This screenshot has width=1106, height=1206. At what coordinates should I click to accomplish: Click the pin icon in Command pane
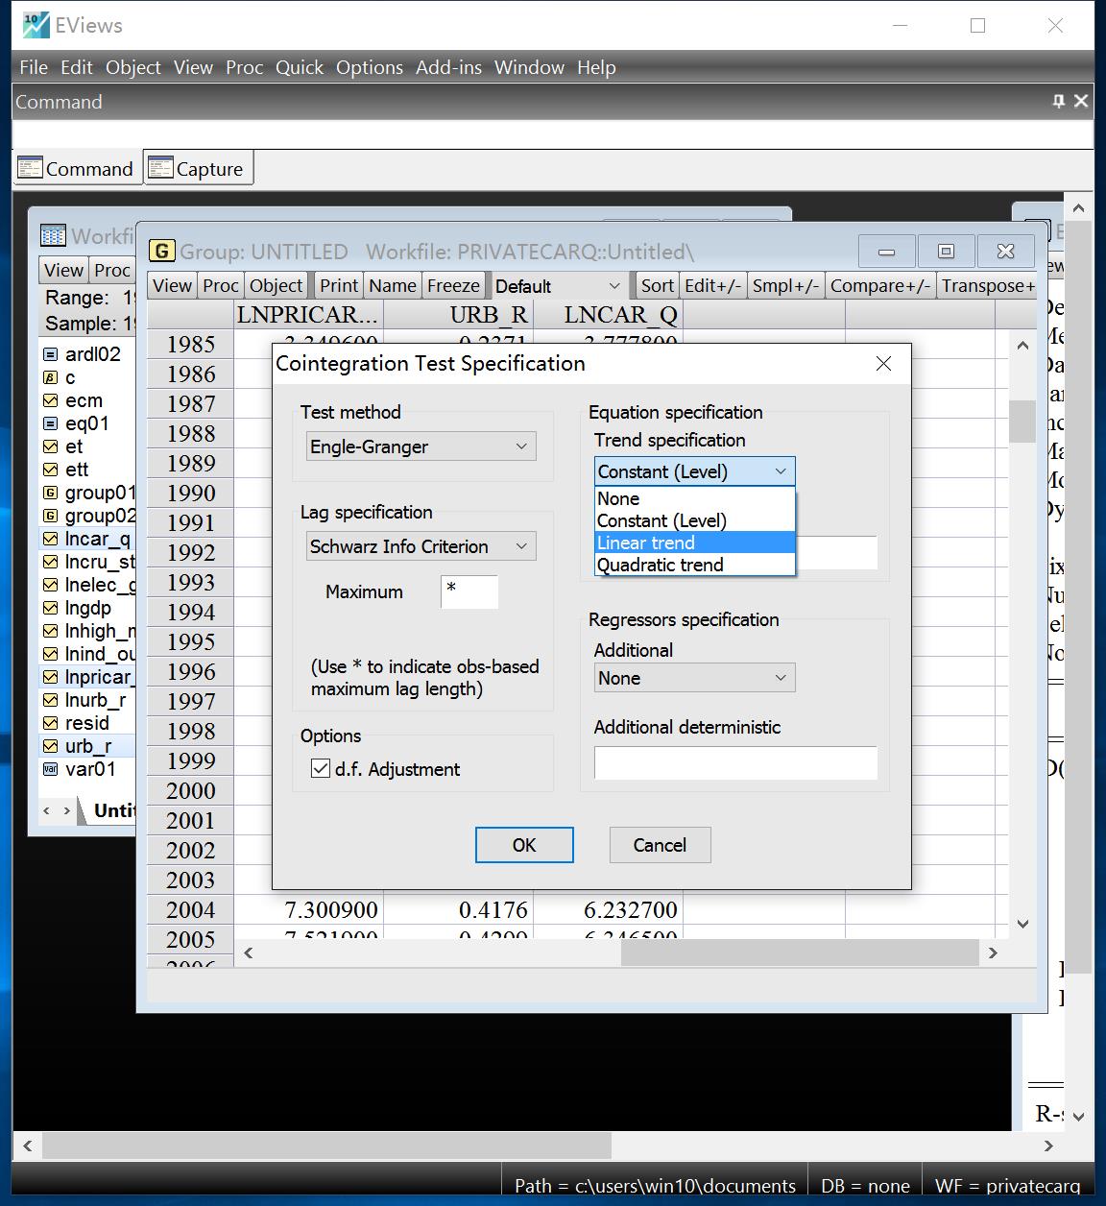pos(1058,101)
